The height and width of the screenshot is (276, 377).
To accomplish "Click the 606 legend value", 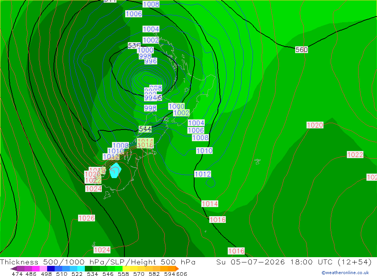I will [182, 274].
